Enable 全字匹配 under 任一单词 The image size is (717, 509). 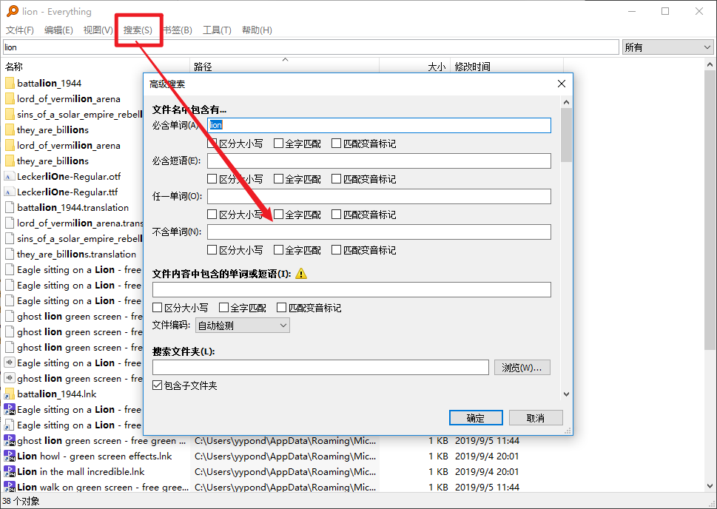click(x=278, y=215)
